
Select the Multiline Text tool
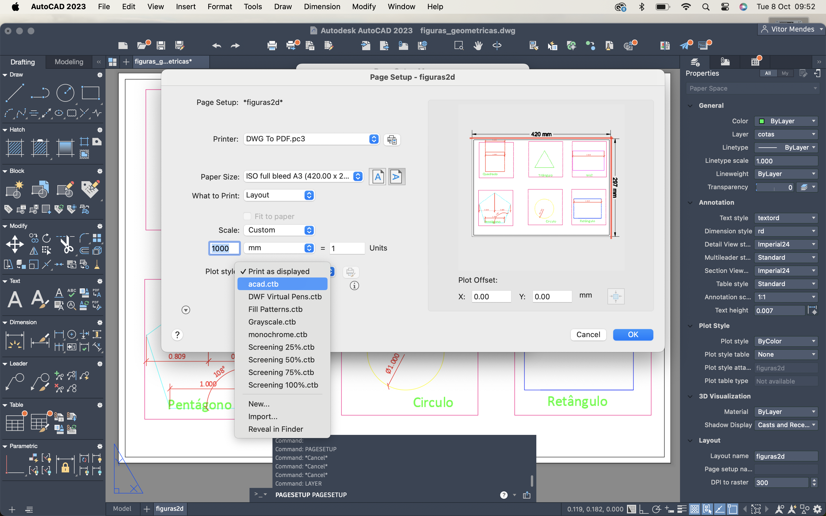[15, 299]
